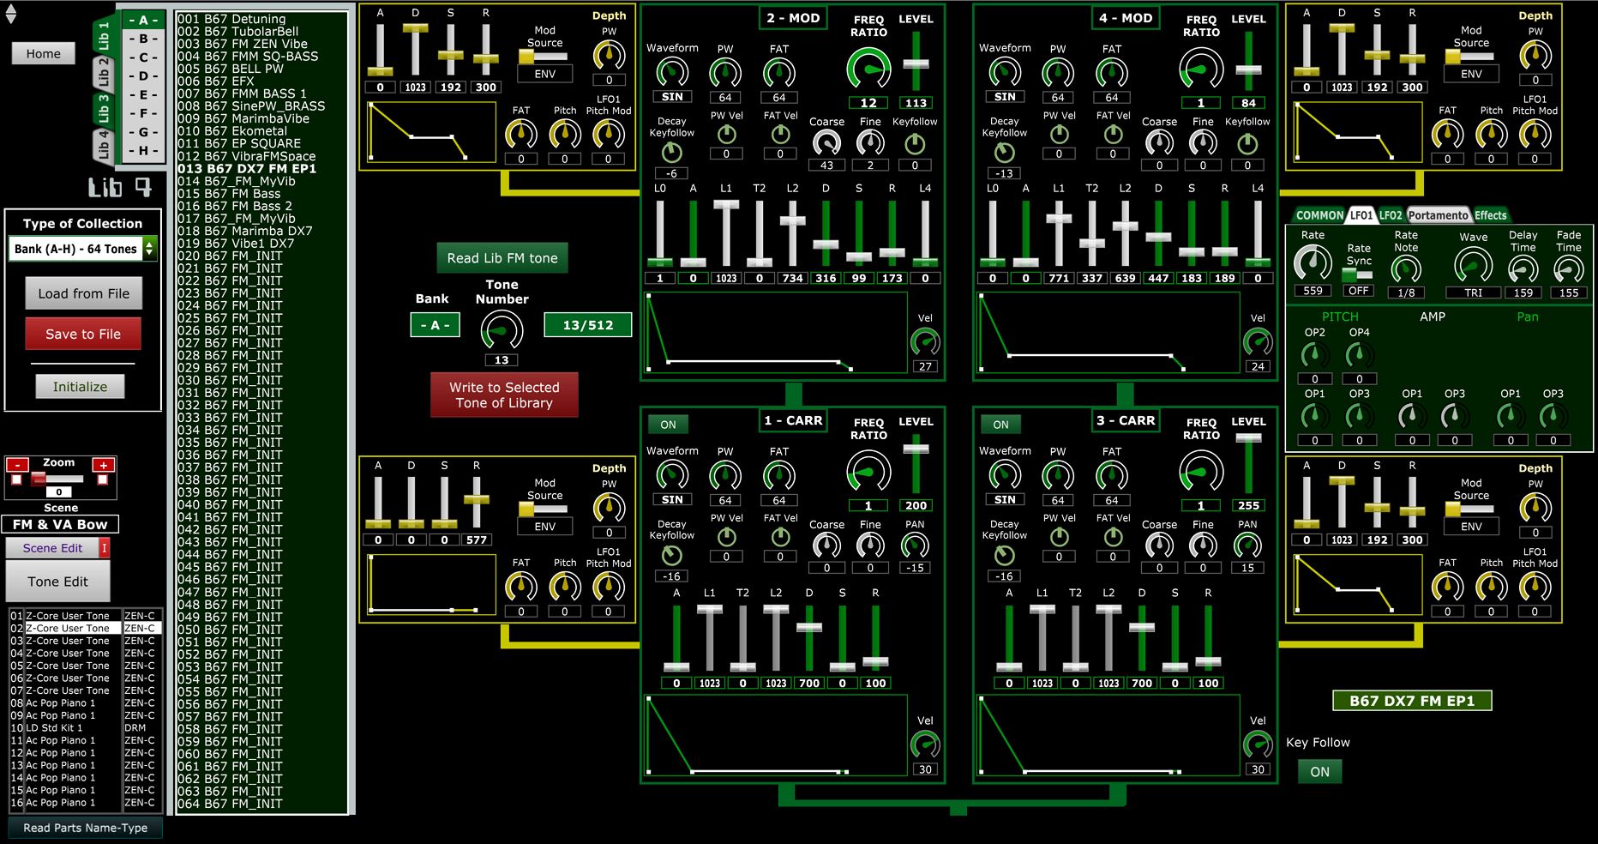
Task: Click the Initialize button
Action: (80, 387)
